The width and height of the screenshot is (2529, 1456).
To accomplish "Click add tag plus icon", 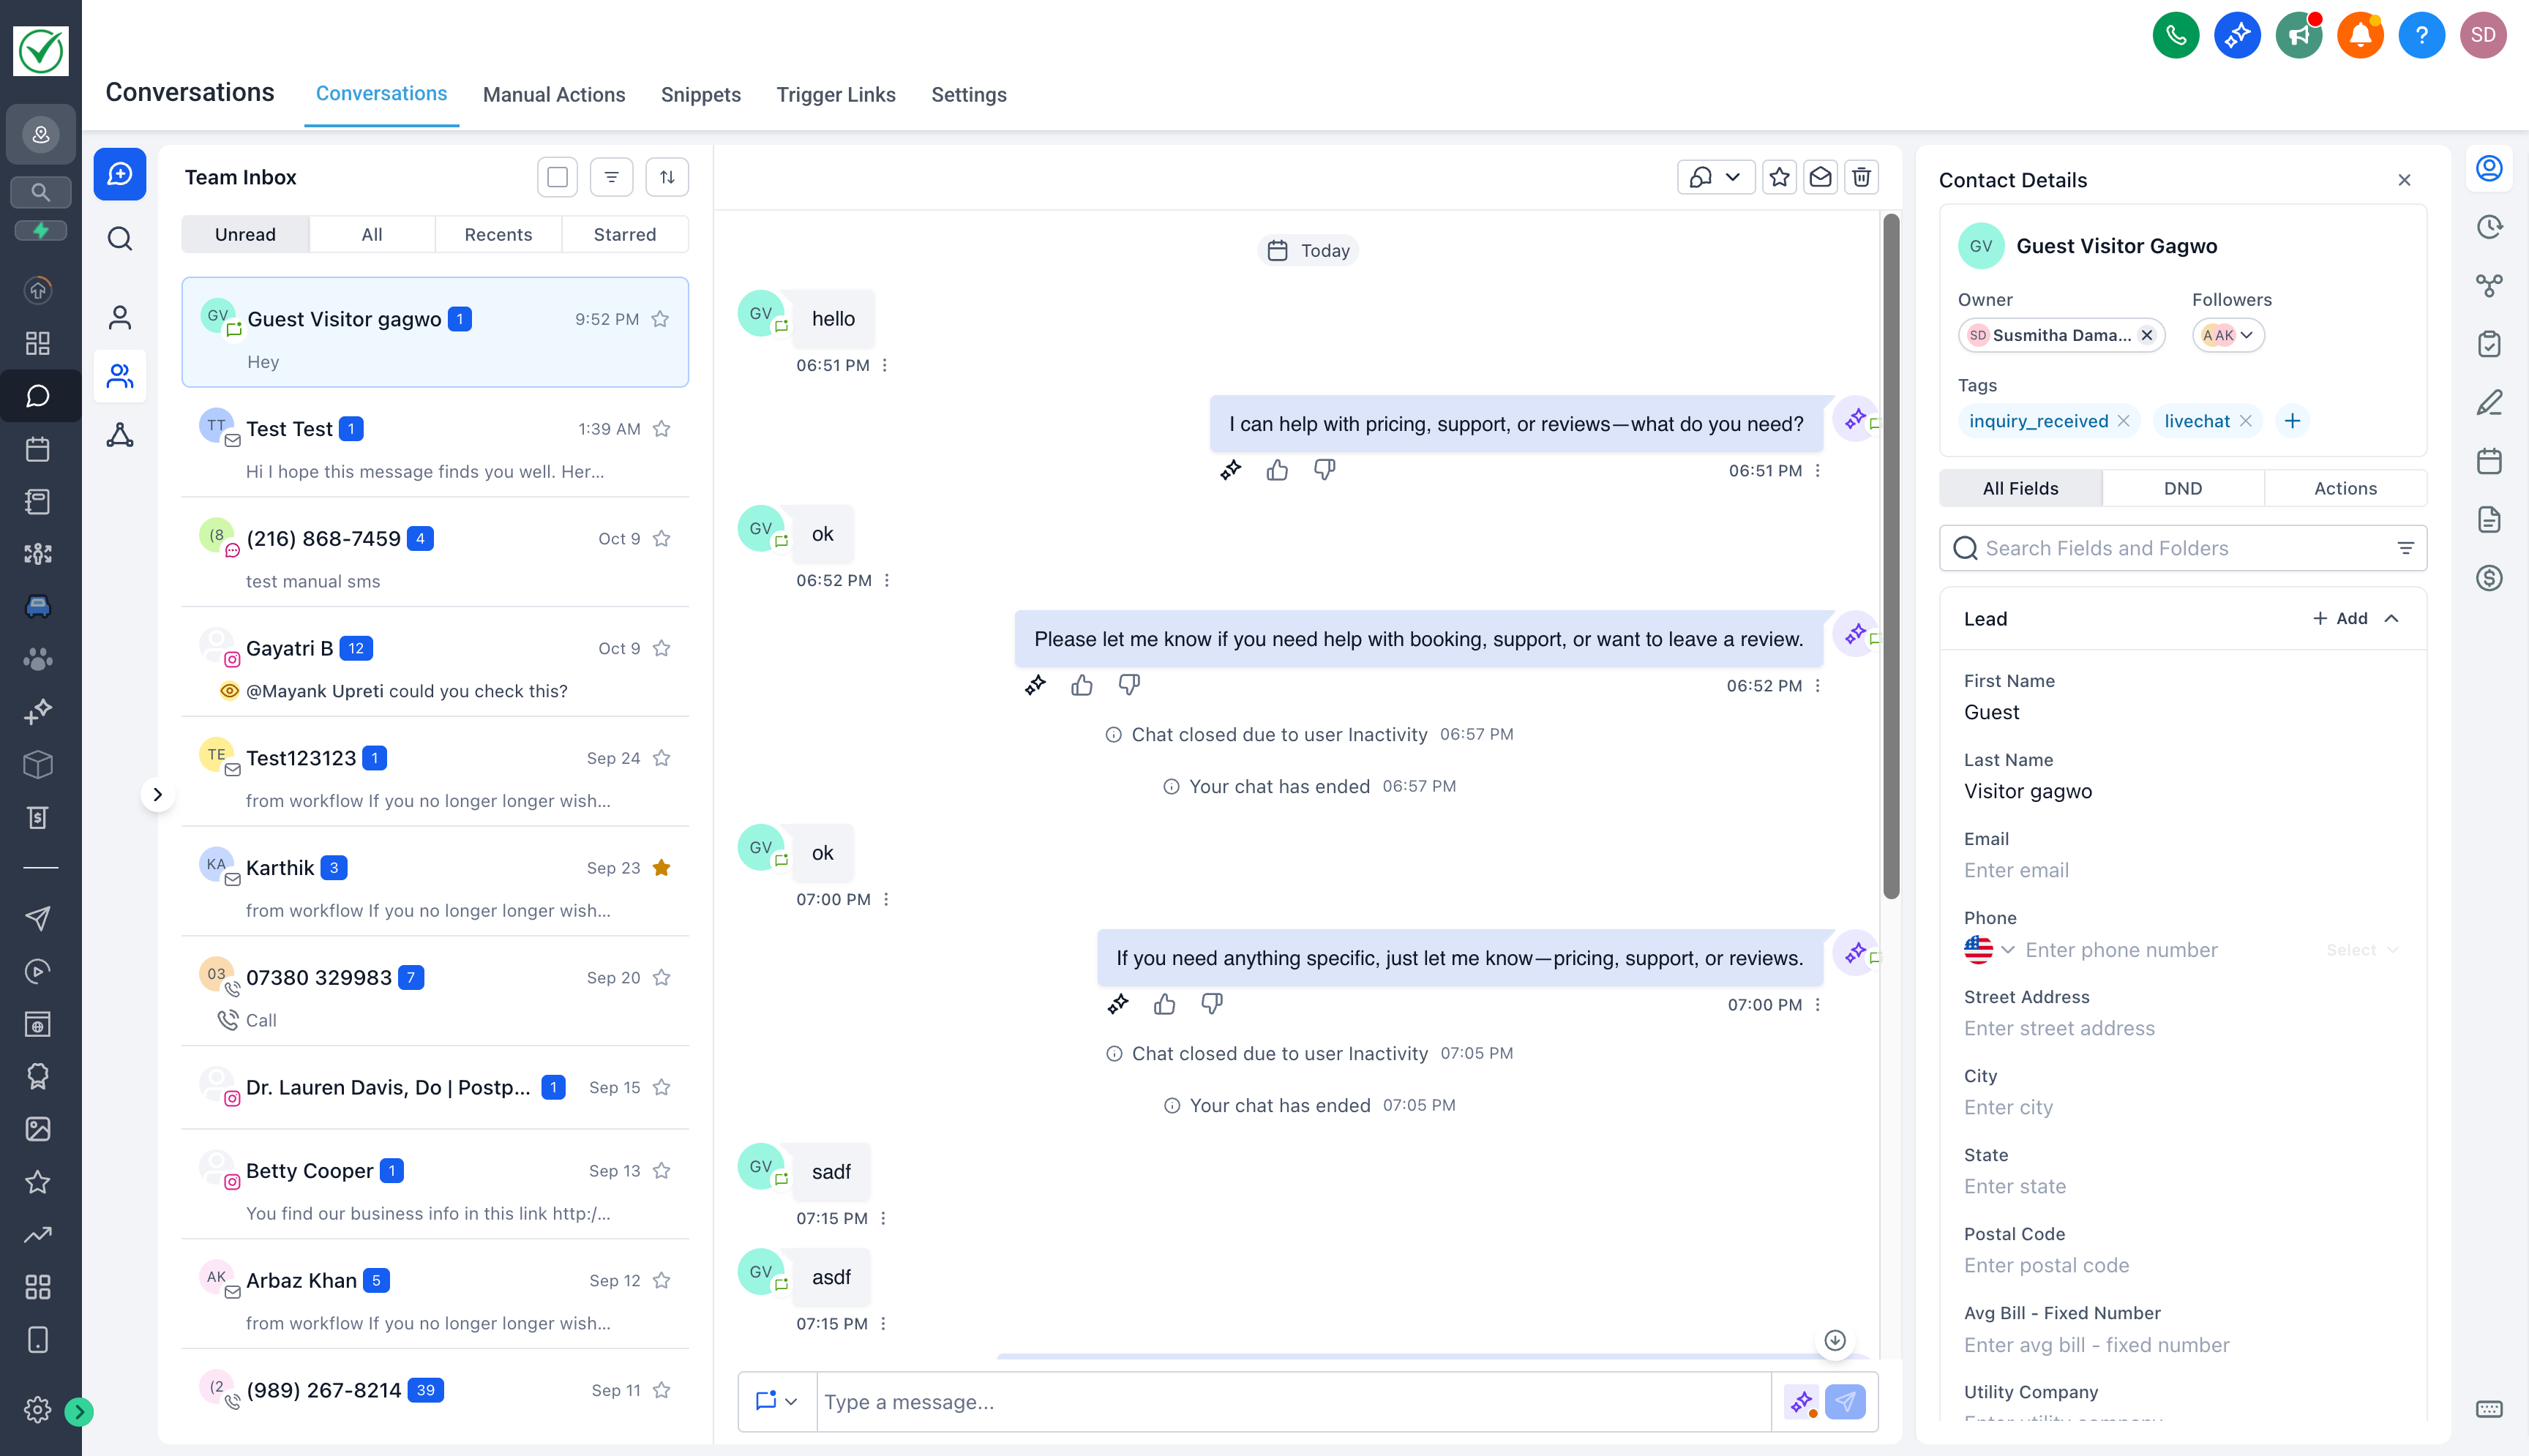I will click(2292, 421).
